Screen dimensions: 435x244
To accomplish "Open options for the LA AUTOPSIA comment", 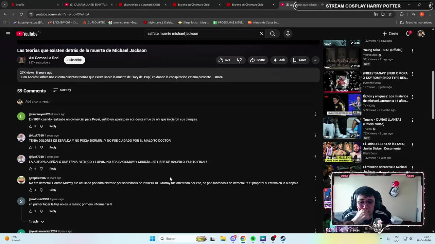I will point(315,157).
